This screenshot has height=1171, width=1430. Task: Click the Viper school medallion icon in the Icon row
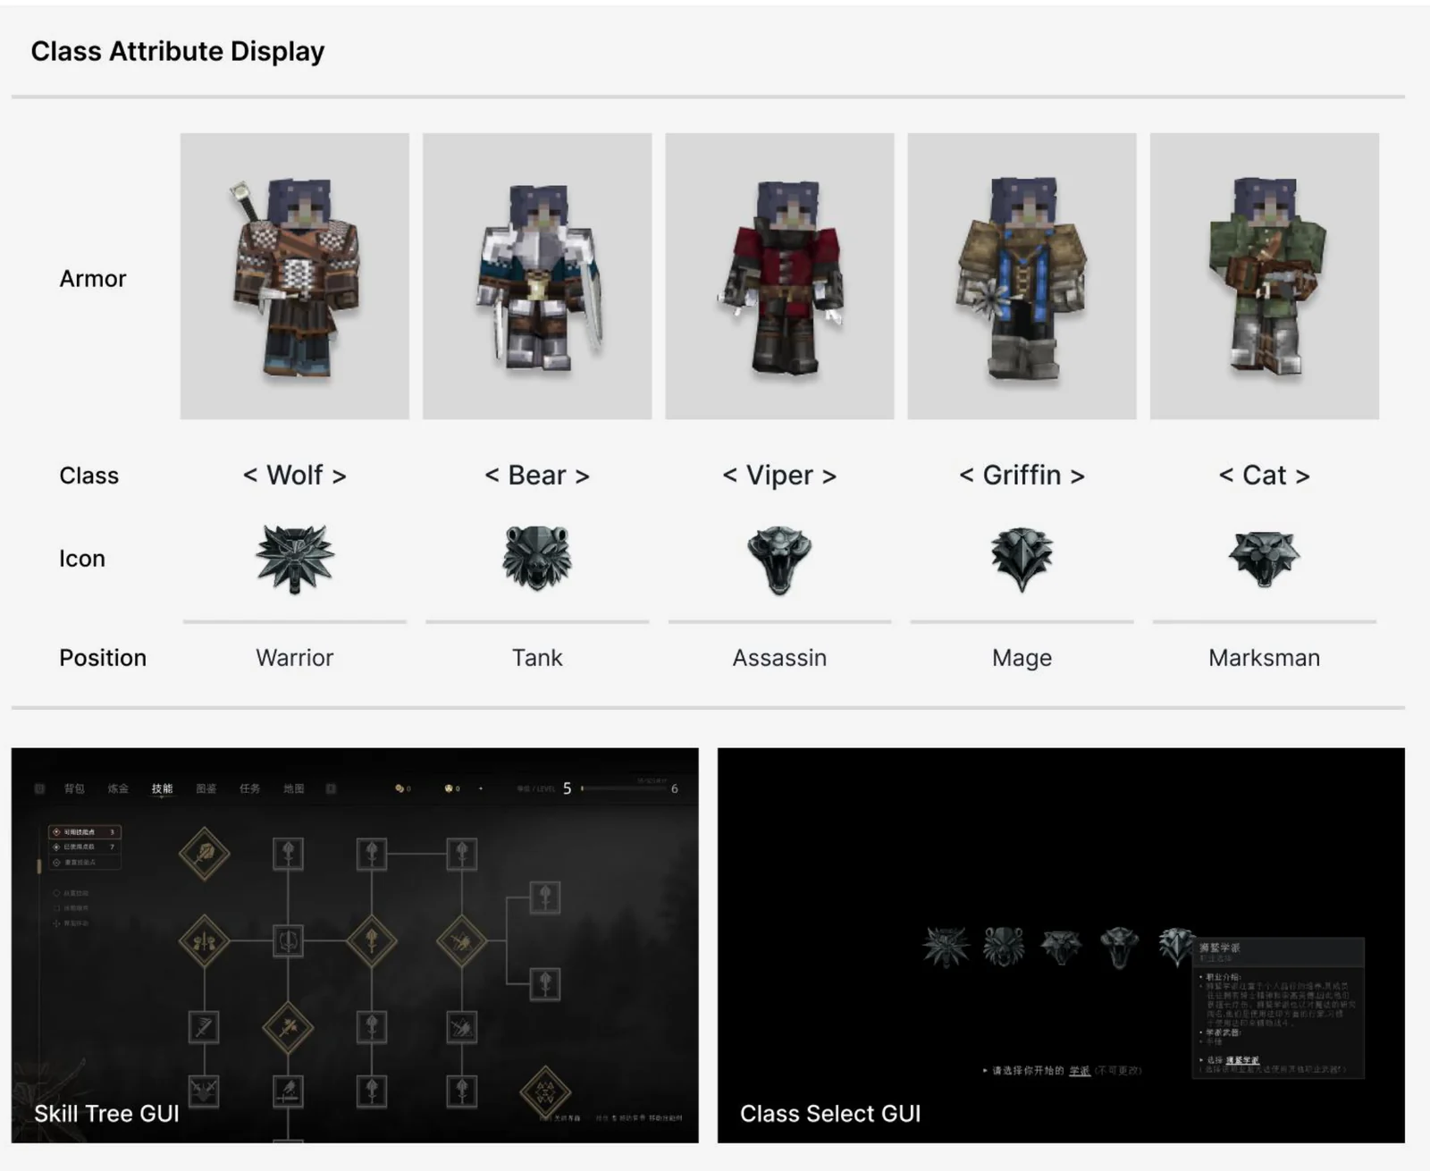click(779, 560)
